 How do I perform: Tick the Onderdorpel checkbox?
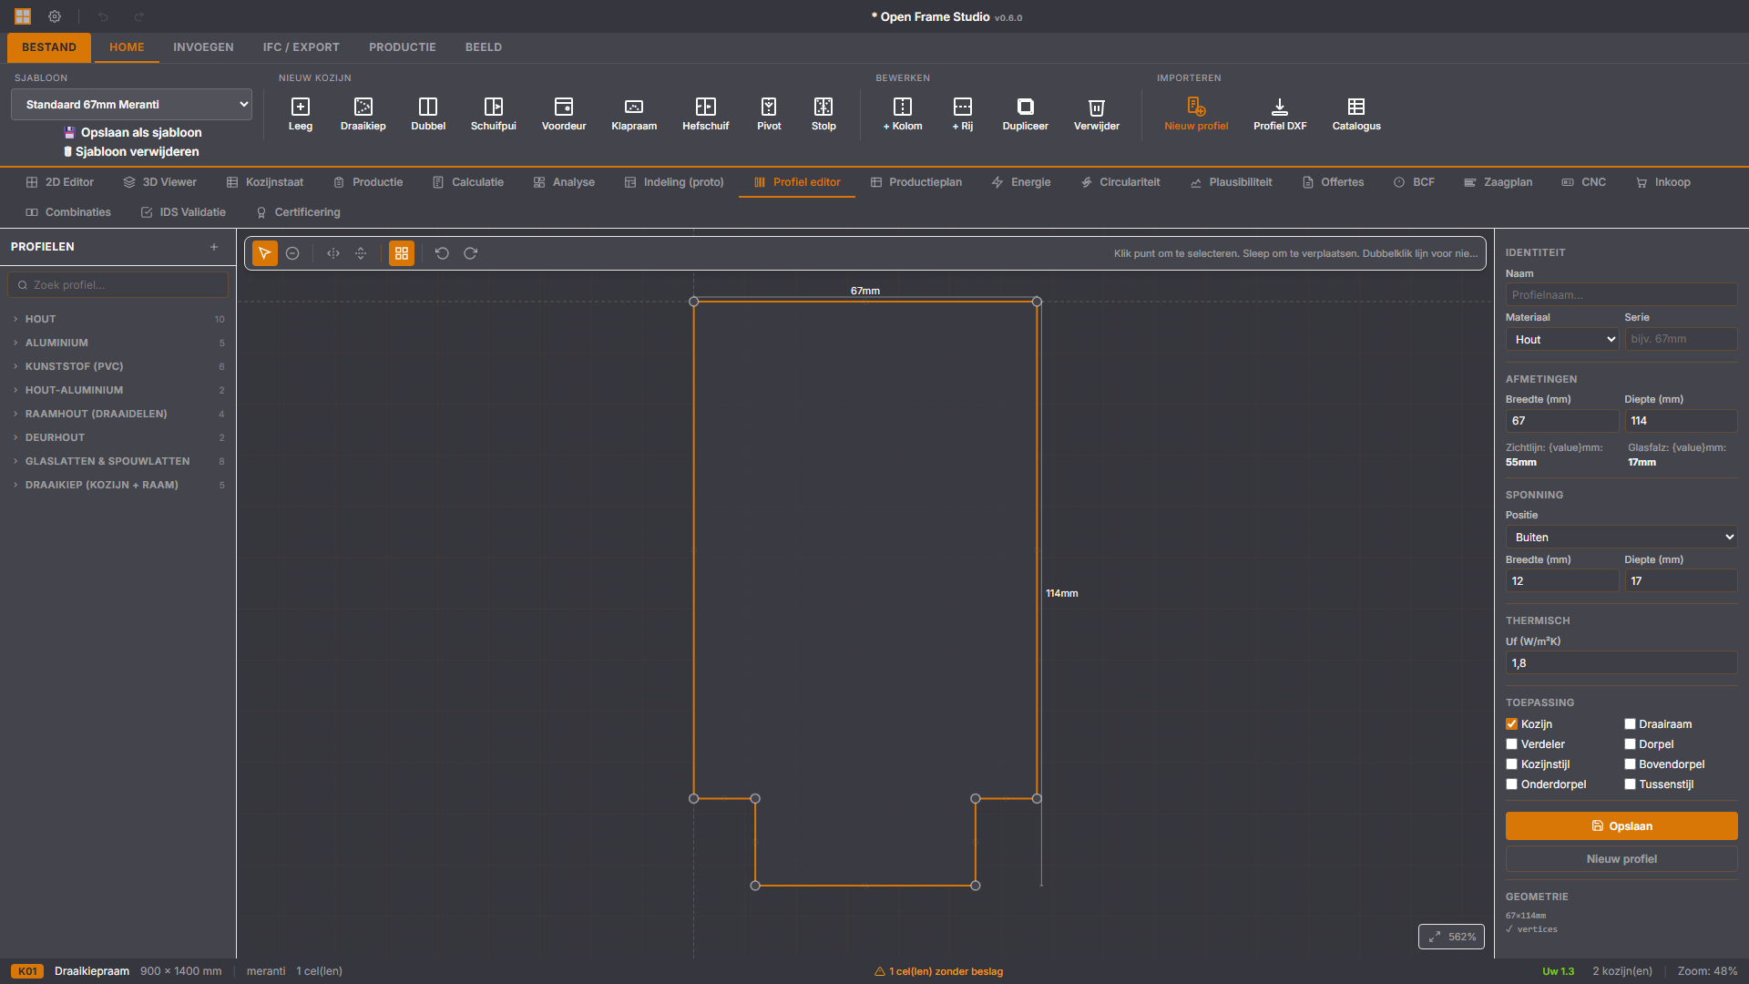(1512, 784)
